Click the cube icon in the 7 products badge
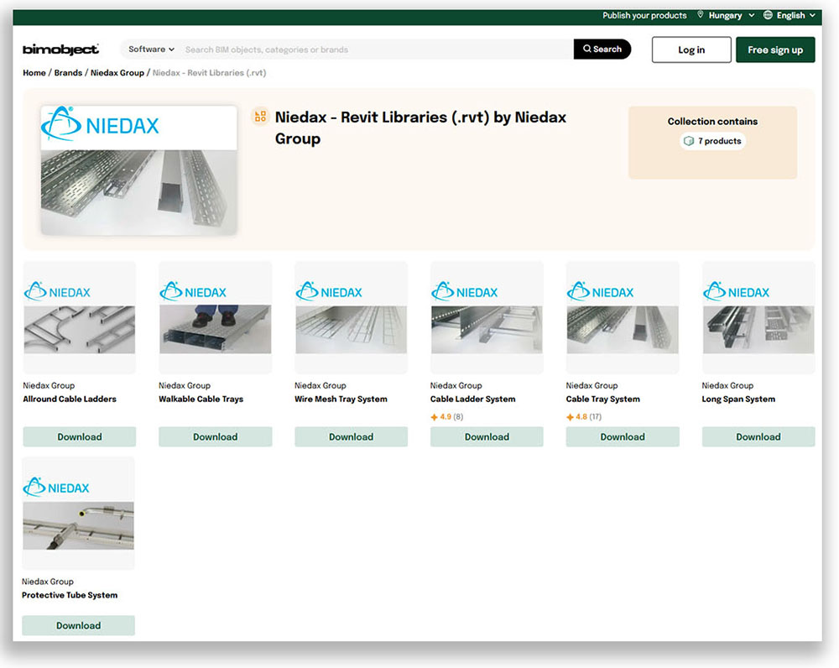 [689, 141]
